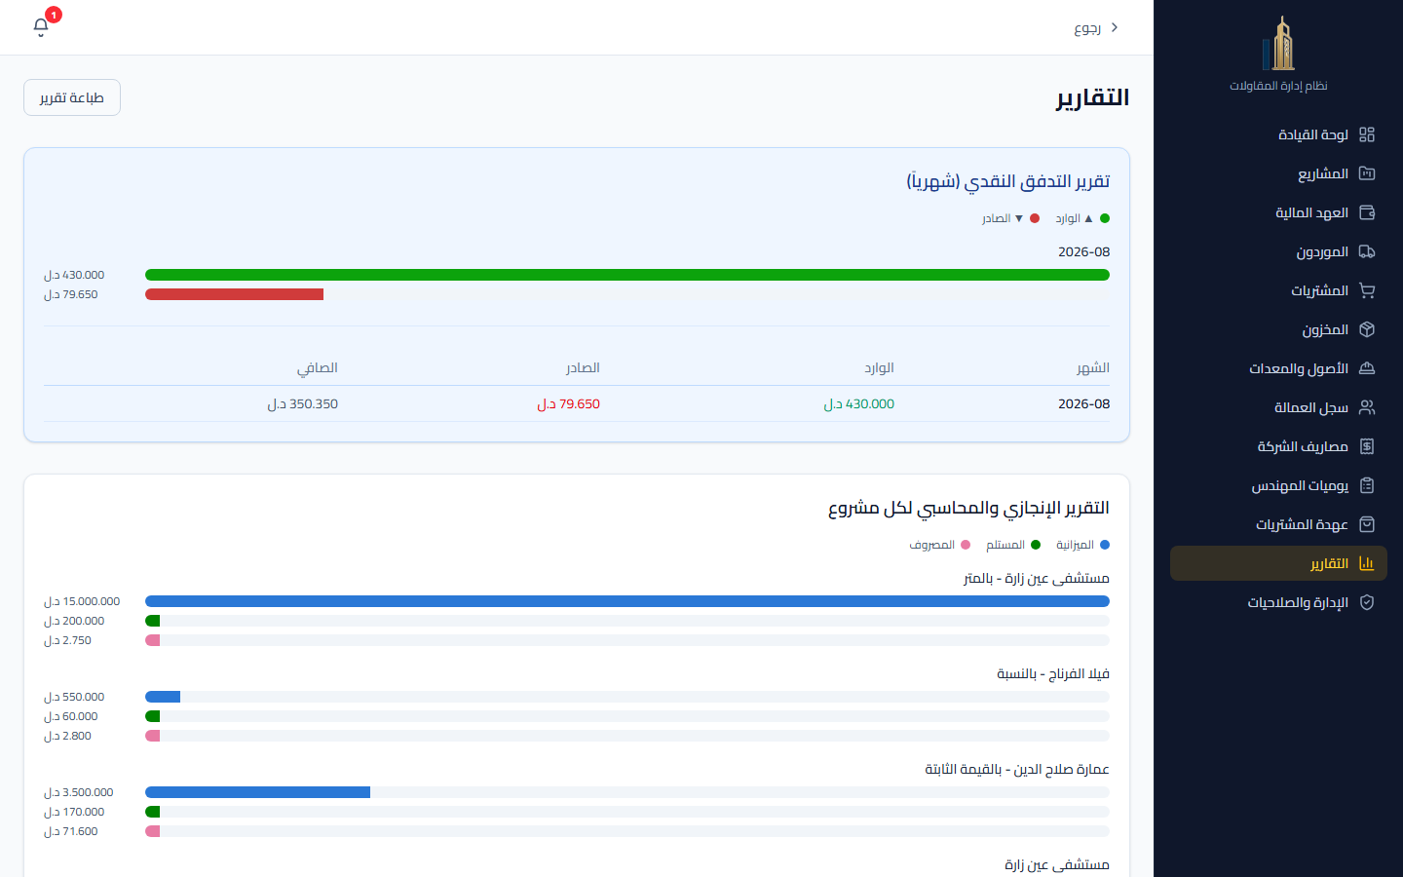
Task: Click project title عمارة صلاح الدين - بالقيمة الثابتة
Action: click(x=1017, y=769)
